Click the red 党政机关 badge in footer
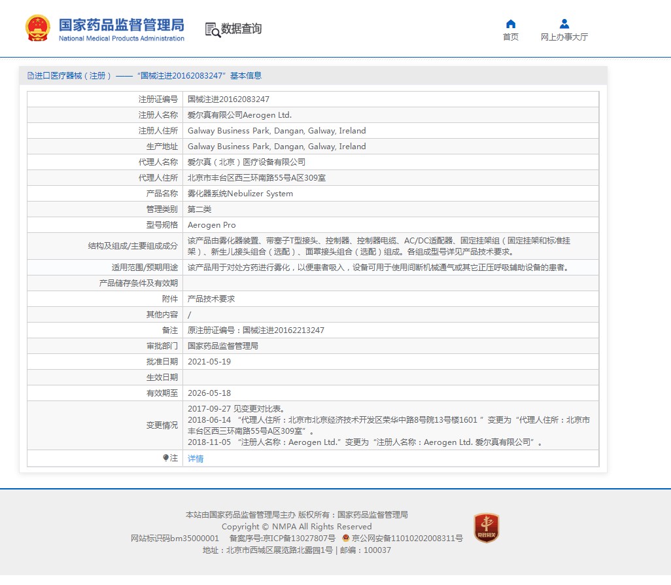The height and width of the screenshot is (585, 671). [x=486, y=527]
